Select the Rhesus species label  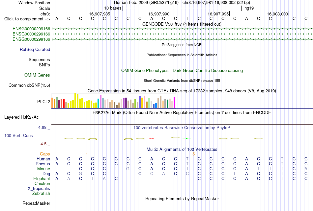click(43, 164)
